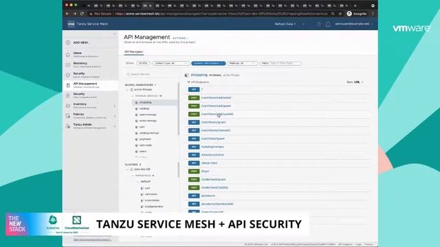
Task: Open the user account dropdown
Action: 353,24
